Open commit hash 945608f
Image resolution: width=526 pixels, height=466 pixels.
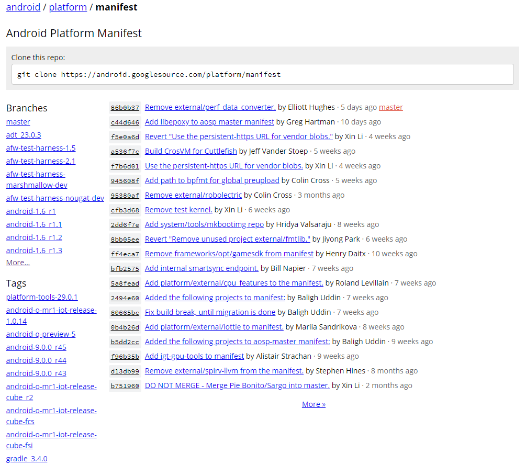[x=125, y=181]
